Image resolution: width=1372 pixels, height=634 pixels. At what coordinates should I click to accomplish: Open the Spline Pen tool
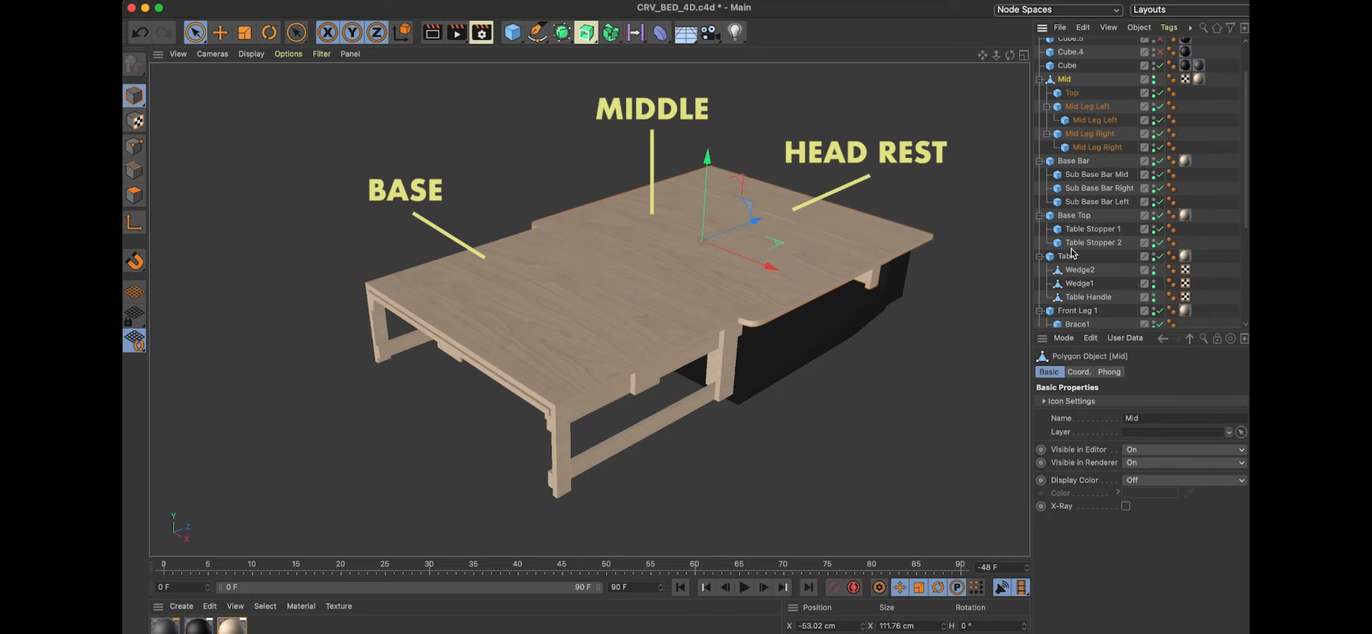[537, 32]
